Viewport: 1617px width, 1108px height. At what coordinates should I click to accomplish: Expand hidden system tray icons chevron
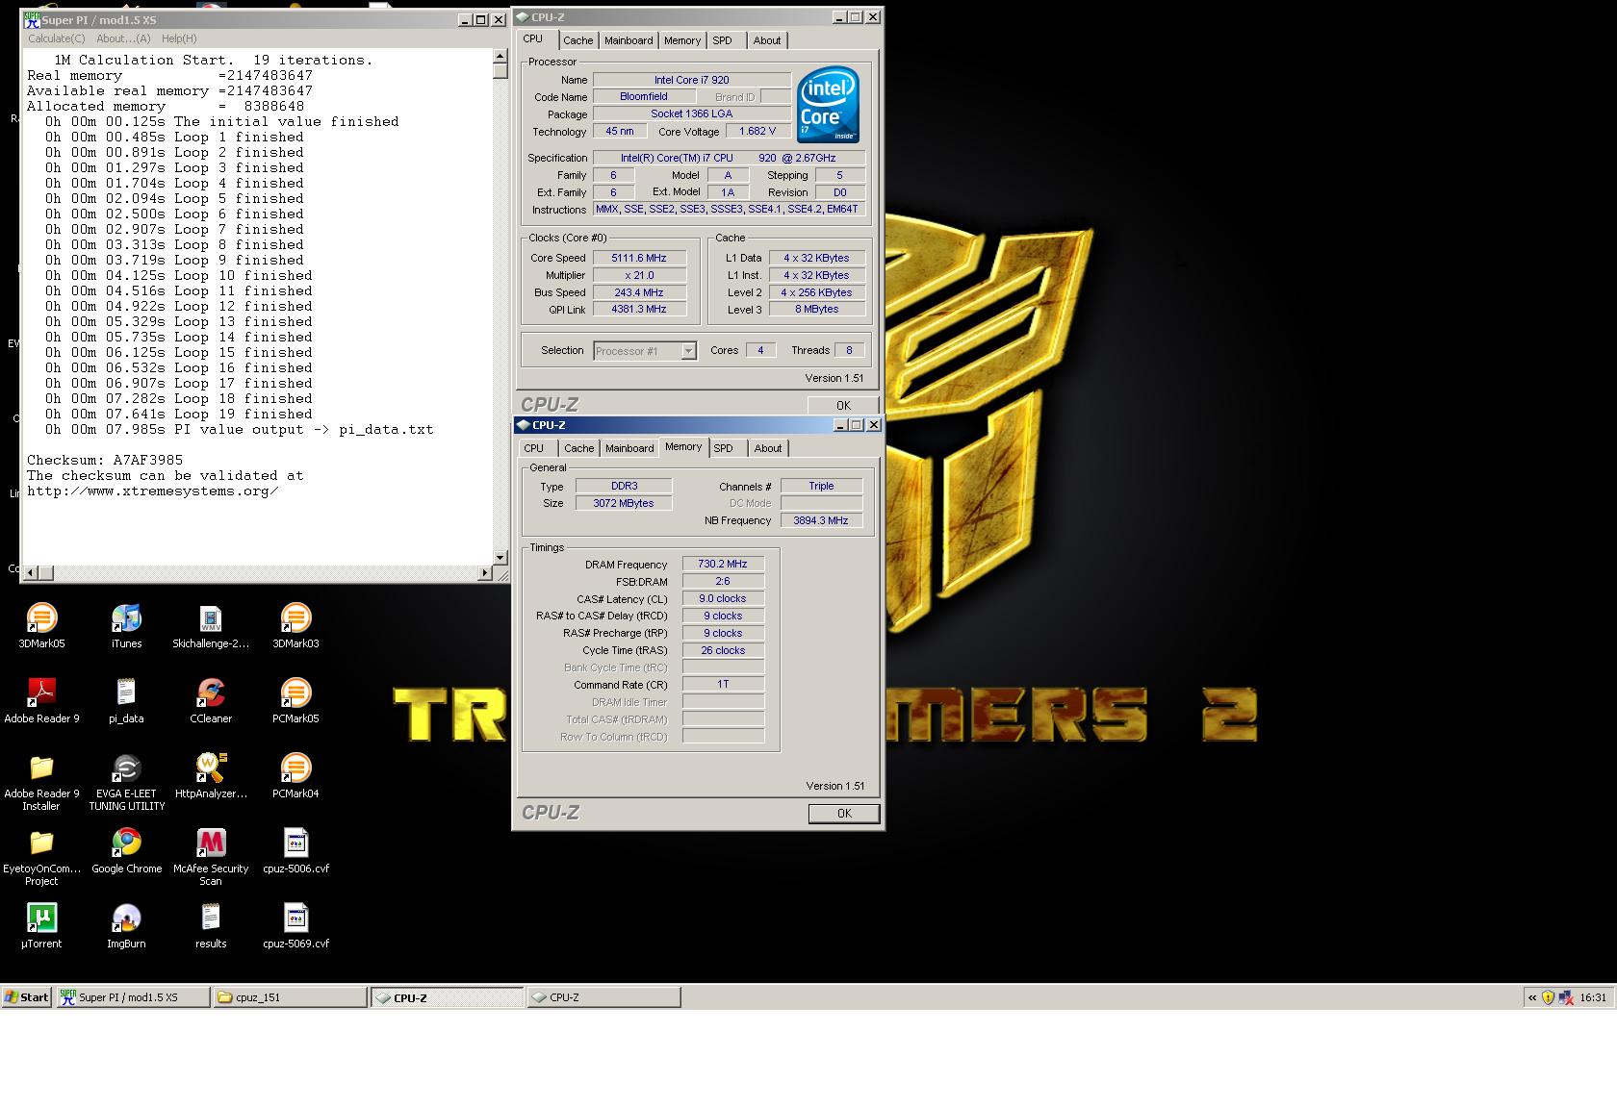pyautogui.click(x=1532, y=997)
